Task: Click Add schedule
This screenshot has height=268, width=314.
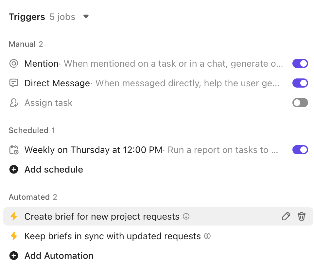Action: [x=53, y=169]
